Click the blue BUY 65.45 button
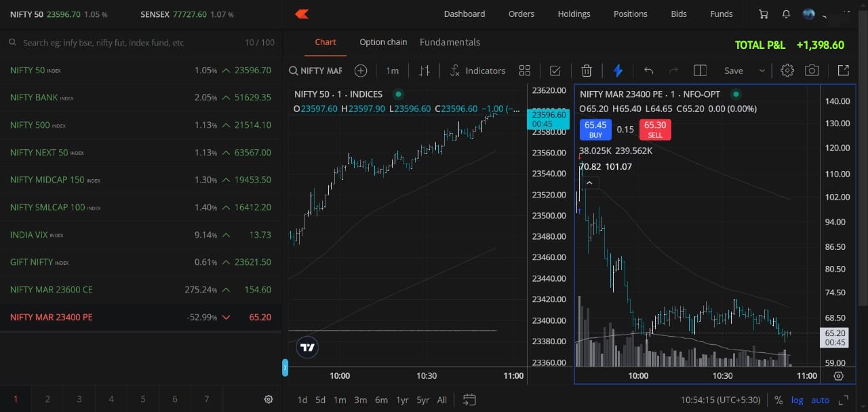This screenshot has height=412, width=868. coord(595,129)
